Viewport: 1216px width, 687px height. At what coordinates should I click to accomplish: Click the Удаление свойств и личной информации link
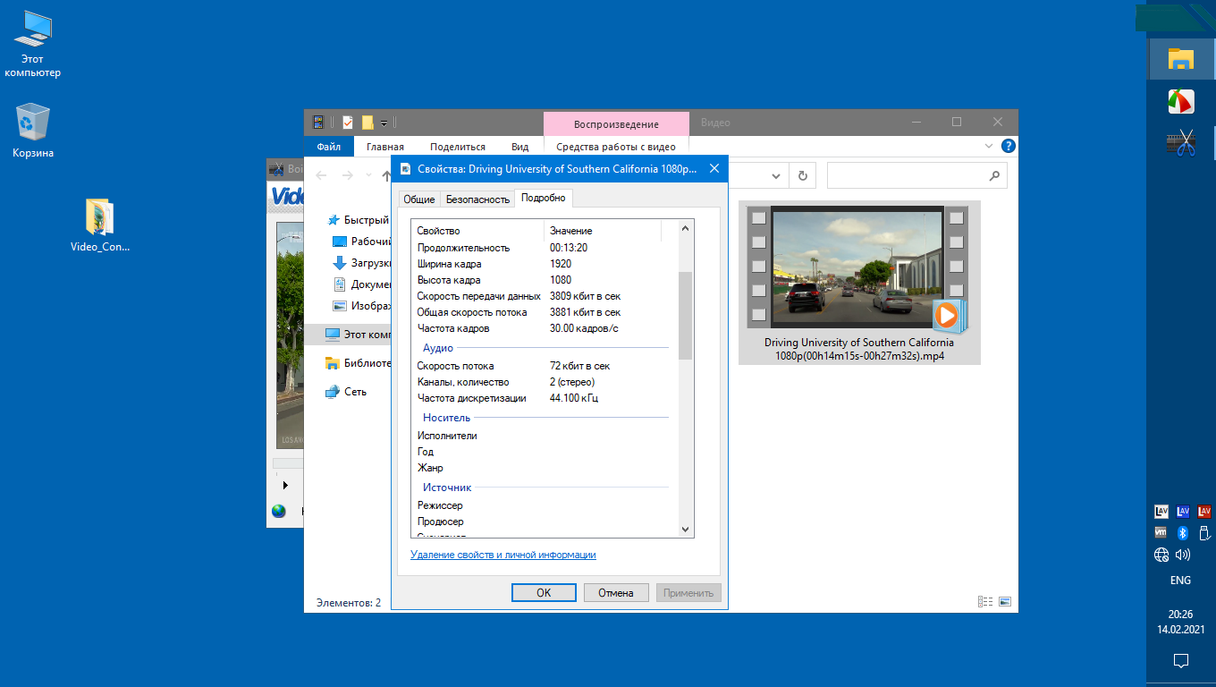pyautogui.click(x=502, y=555)
